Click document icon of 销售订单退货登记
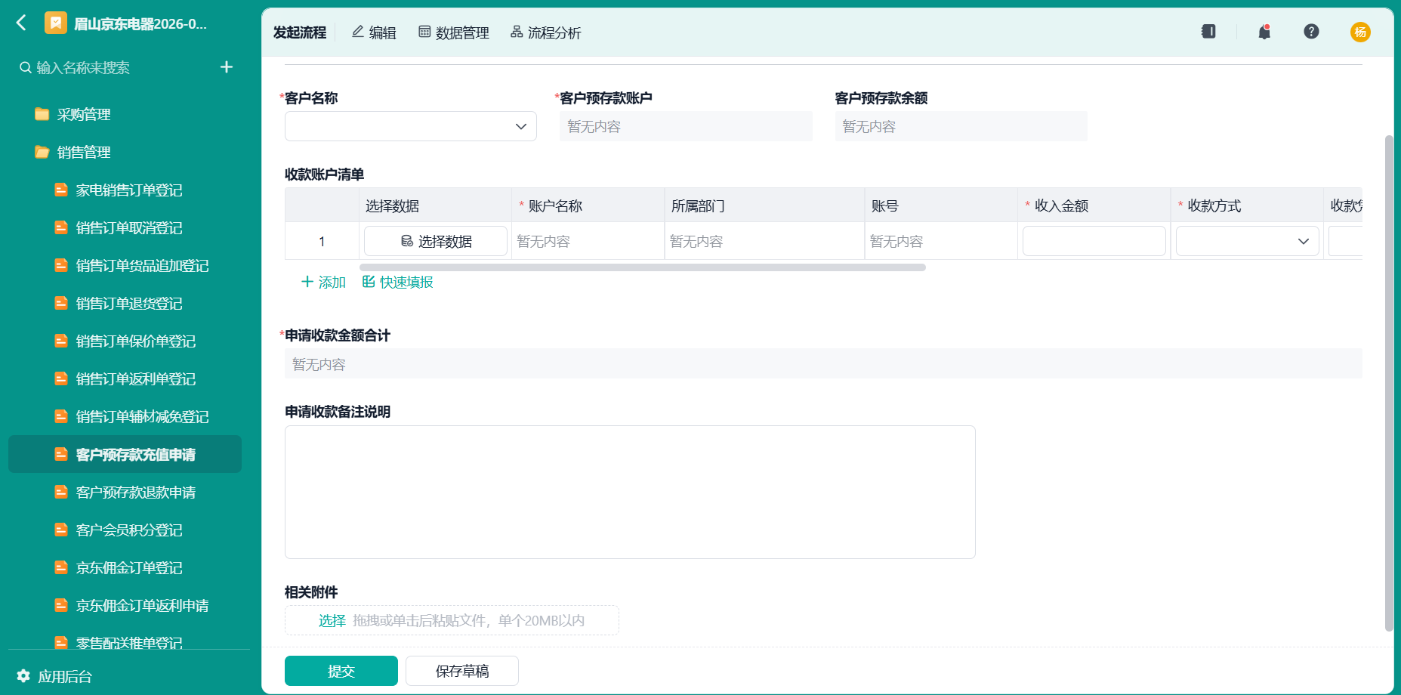This screenshot has width=1401, height=695. [61, 303]
